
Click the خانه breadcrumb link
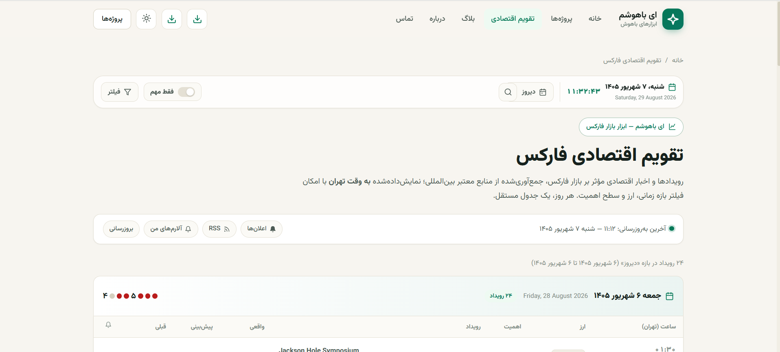[677, 60]
